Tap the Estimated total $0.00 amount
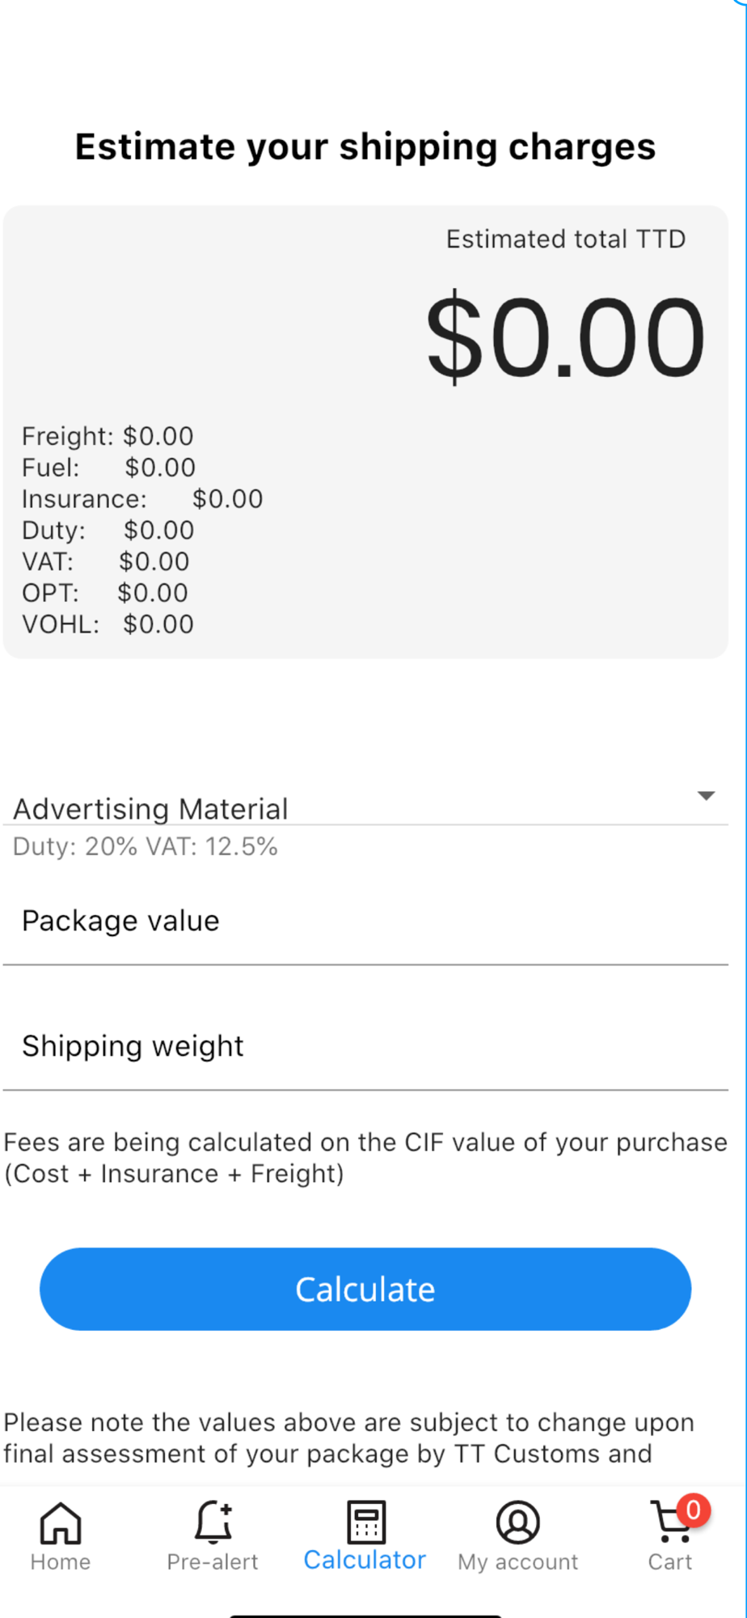The image size is (747, 1618). tap(565, 337)
